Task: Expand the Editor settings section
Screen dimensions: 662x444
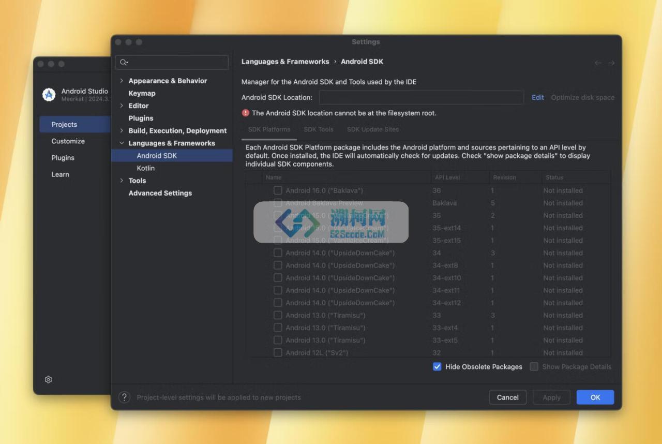Action: point(122,106)
